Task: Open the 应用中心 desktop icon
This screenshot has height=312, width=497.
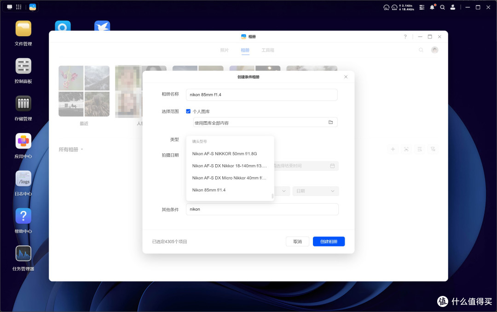Action: 23,141
